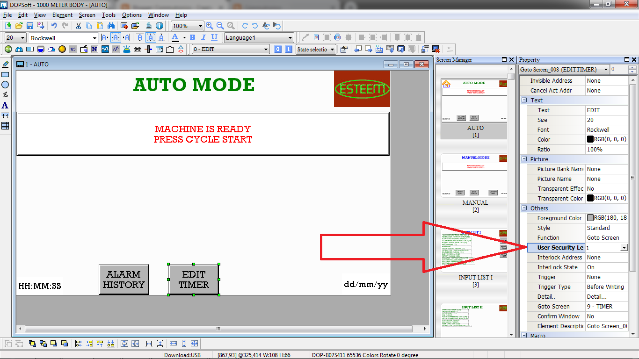Select the keyboard element icon
The width and height of the screenshot is (639, 359).
(x=138, y=49)
